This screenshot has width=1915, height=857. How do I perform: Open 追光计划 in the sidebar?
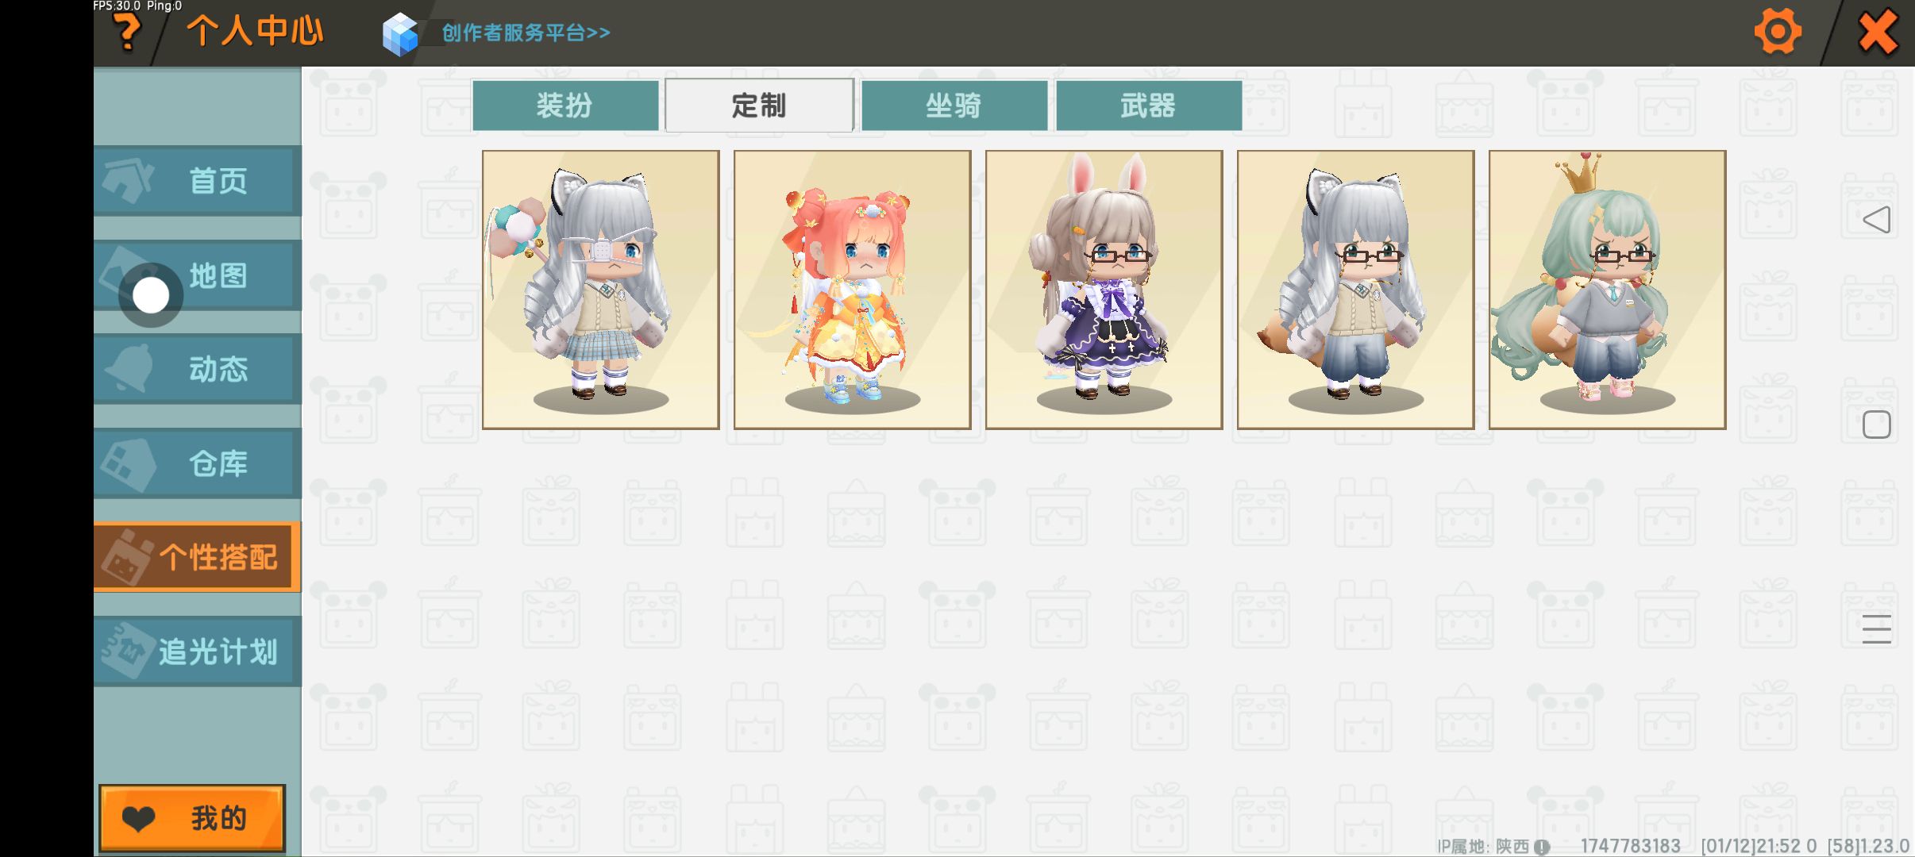(x=198, y=651)
